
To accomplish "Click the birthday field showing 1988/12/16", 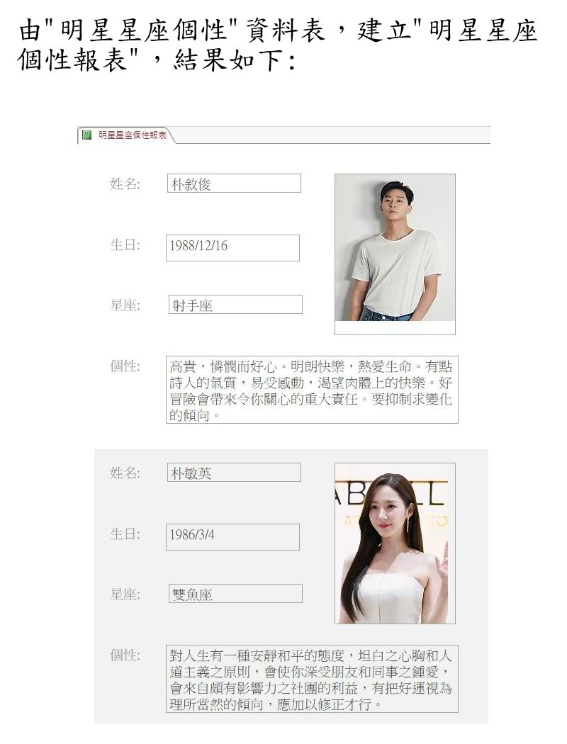I will 232,248.
